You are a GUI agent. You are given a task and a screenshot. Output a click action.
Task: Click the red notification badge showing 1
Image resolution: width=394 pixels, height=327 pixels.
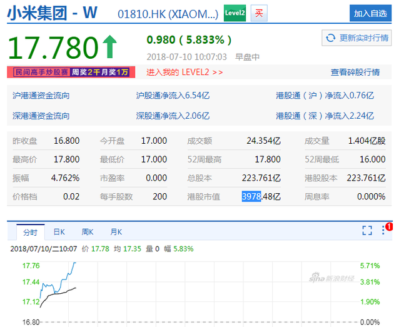pyautogui.click(x=389, y=226)
